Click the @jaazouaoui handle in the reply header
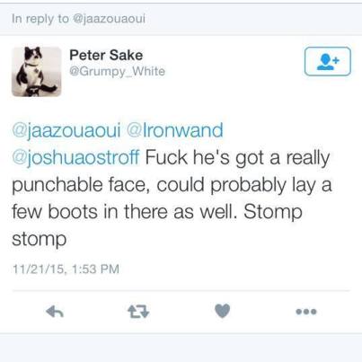The height and width of the screenshot is (362, 362). pyautogui.click(x=109, y=19)
